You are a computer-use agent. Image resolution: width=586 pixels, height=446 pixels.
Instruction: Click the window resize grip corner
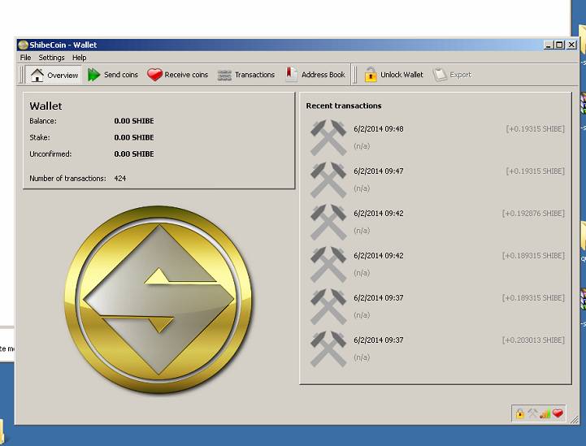click(574, 419)
